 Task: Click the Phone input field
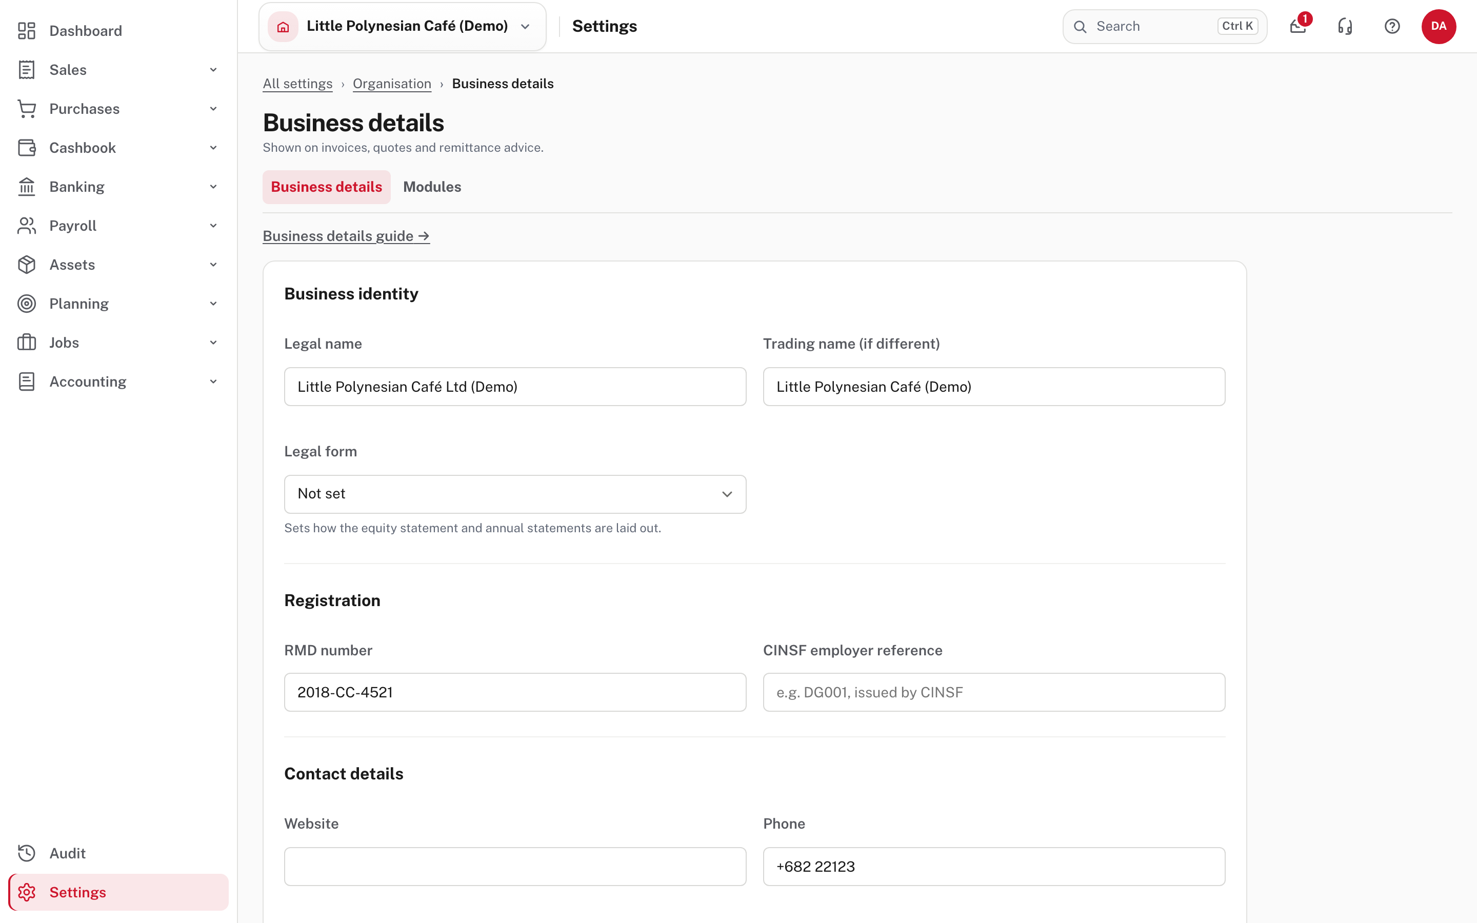coord(993,866)
